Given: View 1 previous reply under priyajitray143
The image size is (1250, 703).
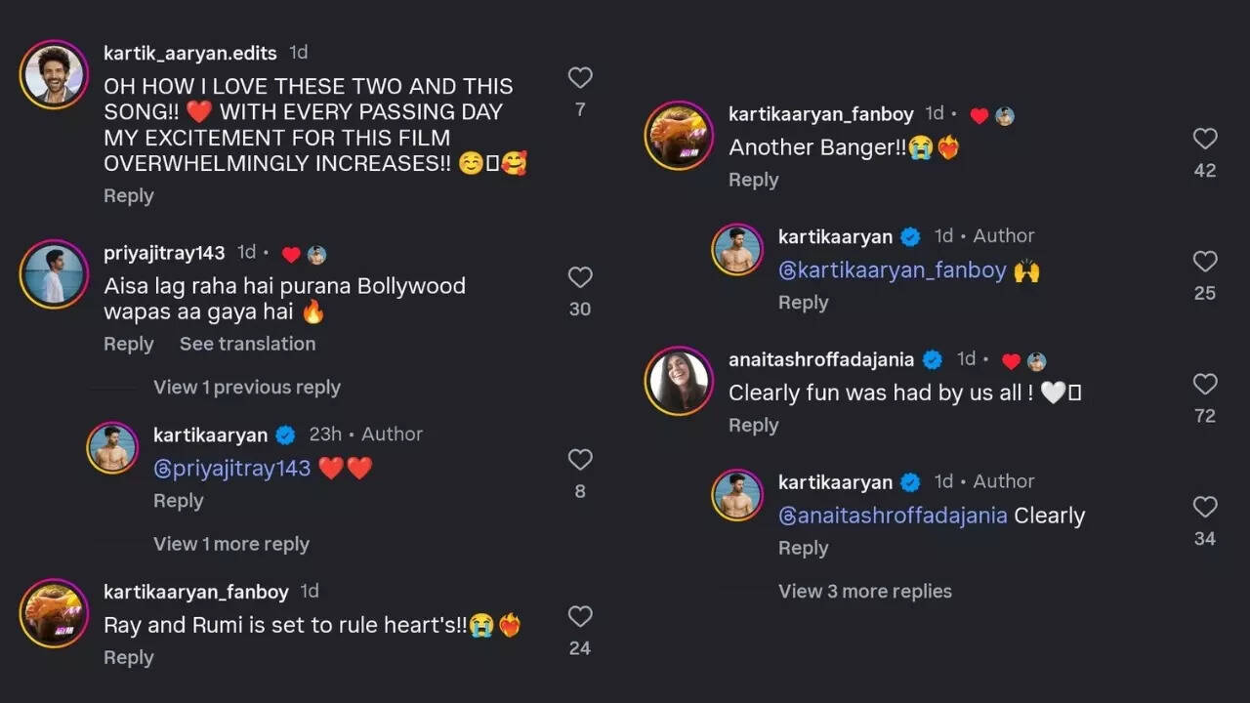Looking at the screenshot, I should click(x=246, y=387).
